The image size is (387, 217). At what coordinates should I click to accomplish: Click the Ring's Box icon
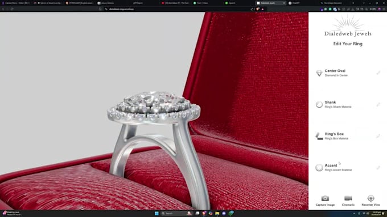coord(319,136)
